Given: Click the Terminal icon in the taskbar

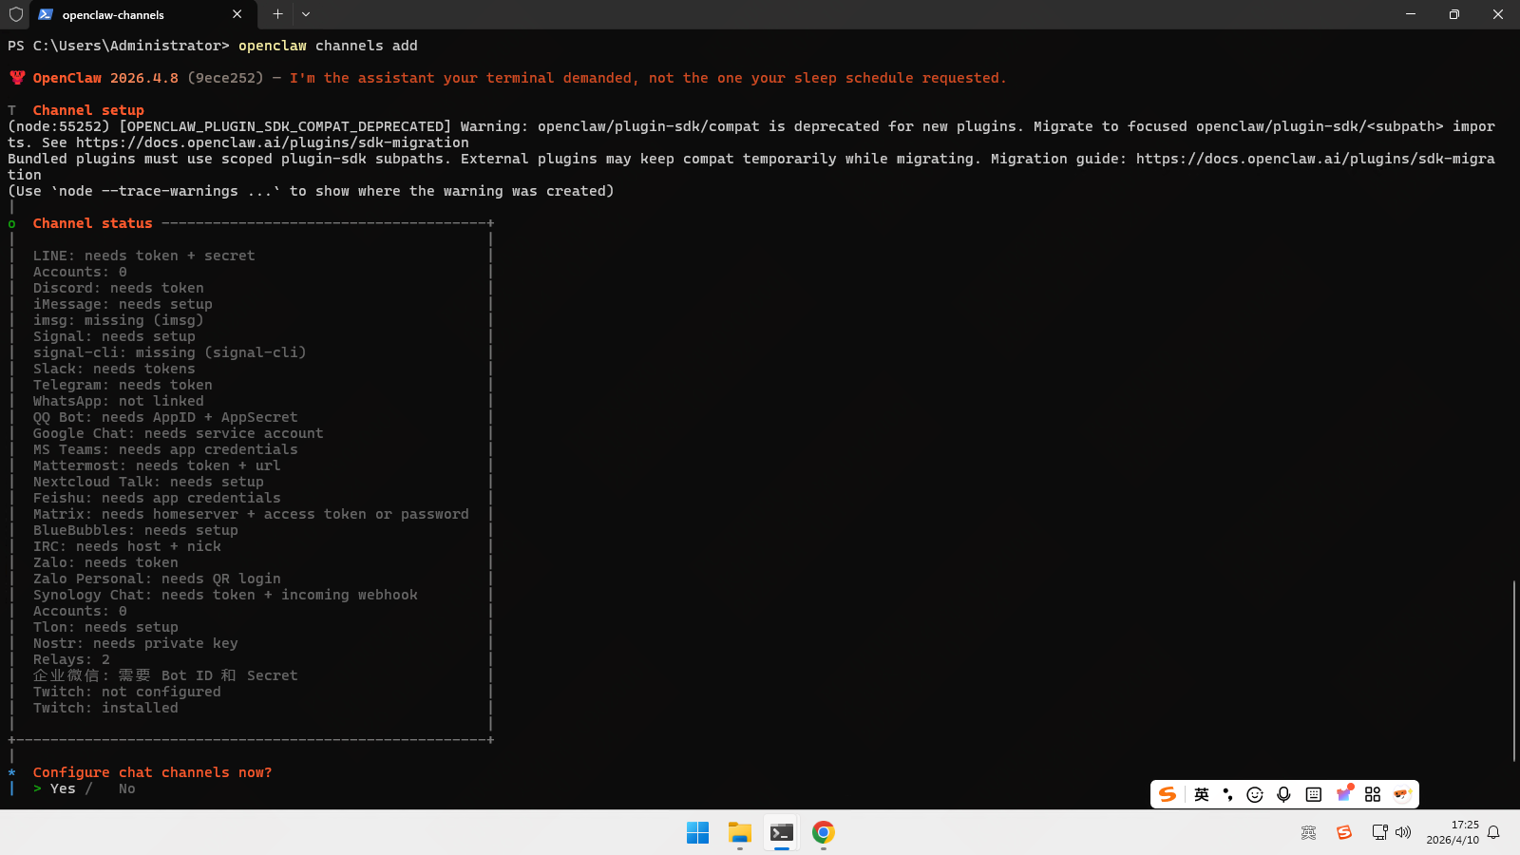Looking at the screenshot, I should [x=782, y=833].
